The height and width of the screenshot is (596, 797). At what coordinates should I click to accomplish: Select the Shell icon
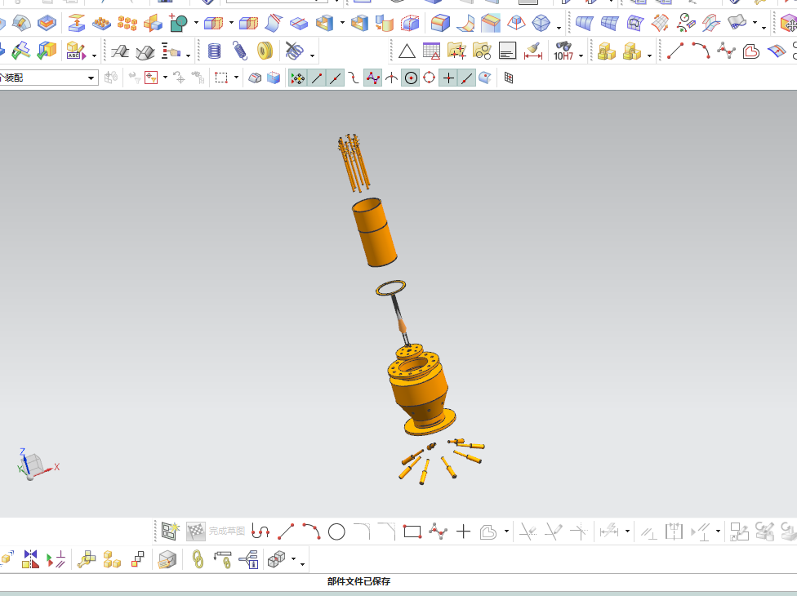pos(324,23)
